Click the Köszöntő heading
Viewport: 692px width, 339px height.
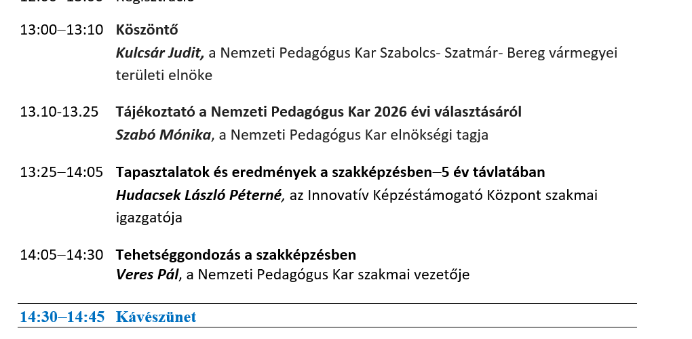click(147, 30)
